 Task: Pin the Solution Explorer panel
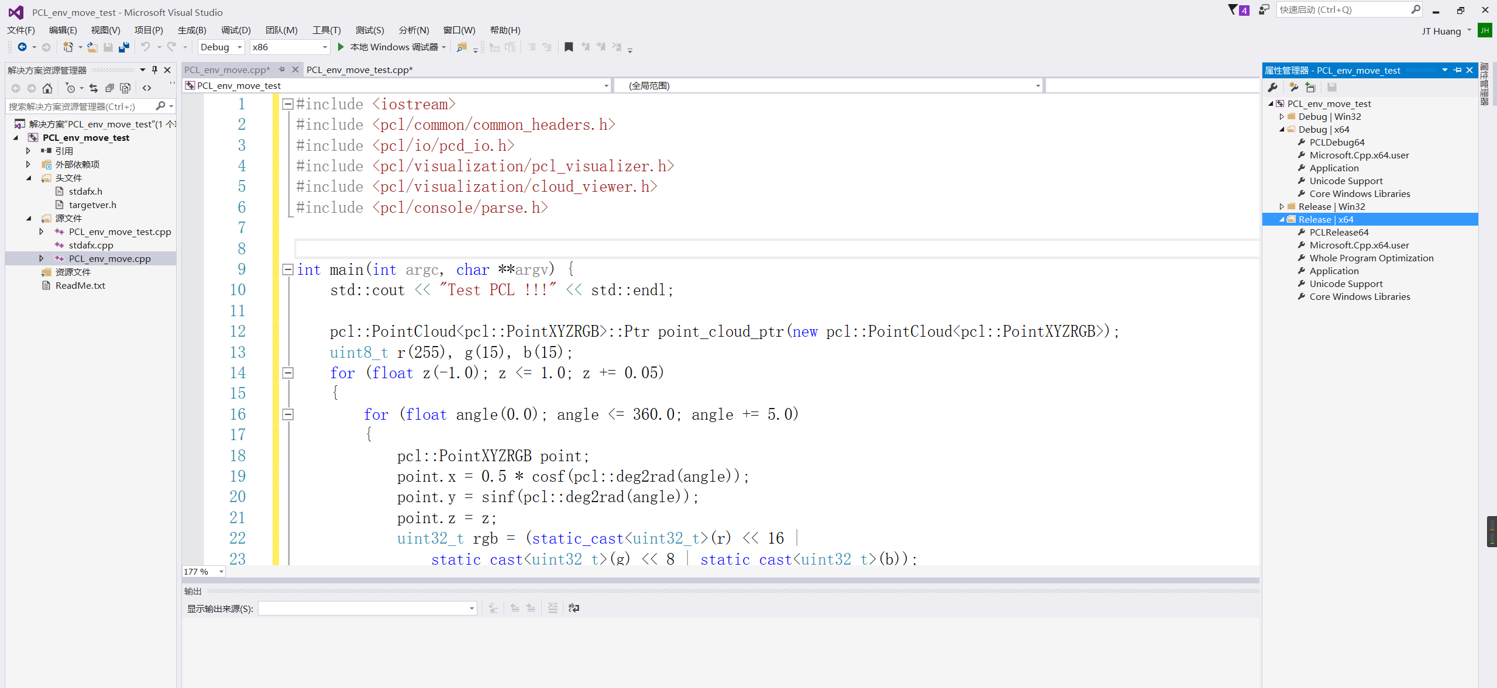[x=154, y=70]
